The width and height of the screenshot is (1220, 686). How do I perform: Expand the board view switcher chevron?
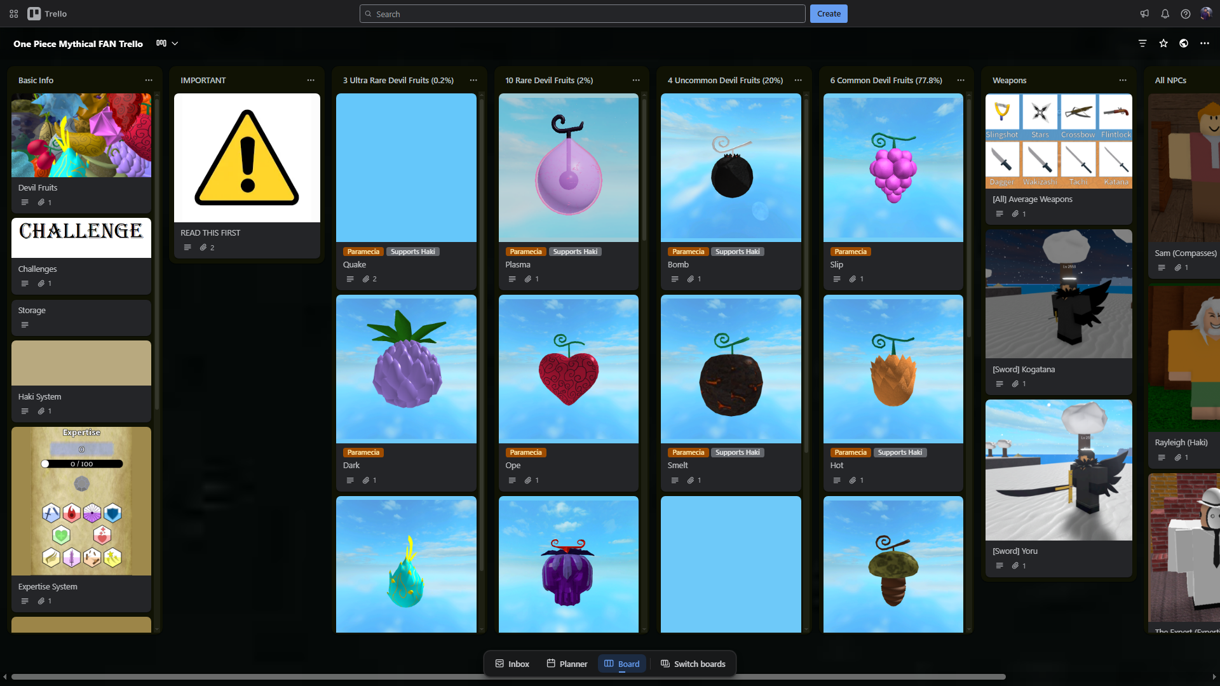[x=175, y=43]
